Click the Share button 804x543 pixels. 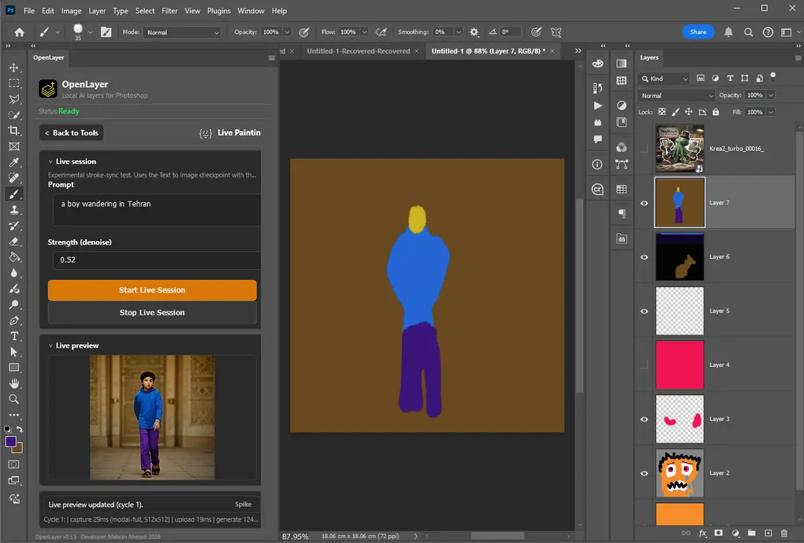698,31
